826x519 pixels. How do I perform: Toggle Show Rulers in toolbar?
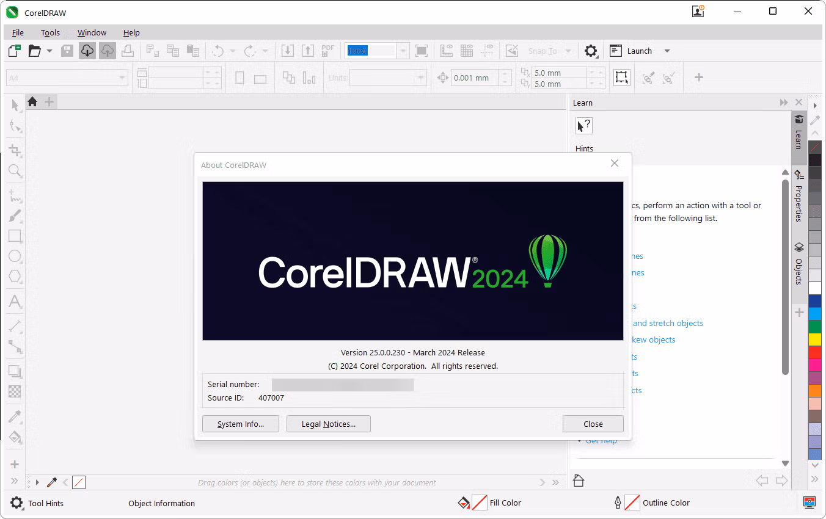(447, 51)
